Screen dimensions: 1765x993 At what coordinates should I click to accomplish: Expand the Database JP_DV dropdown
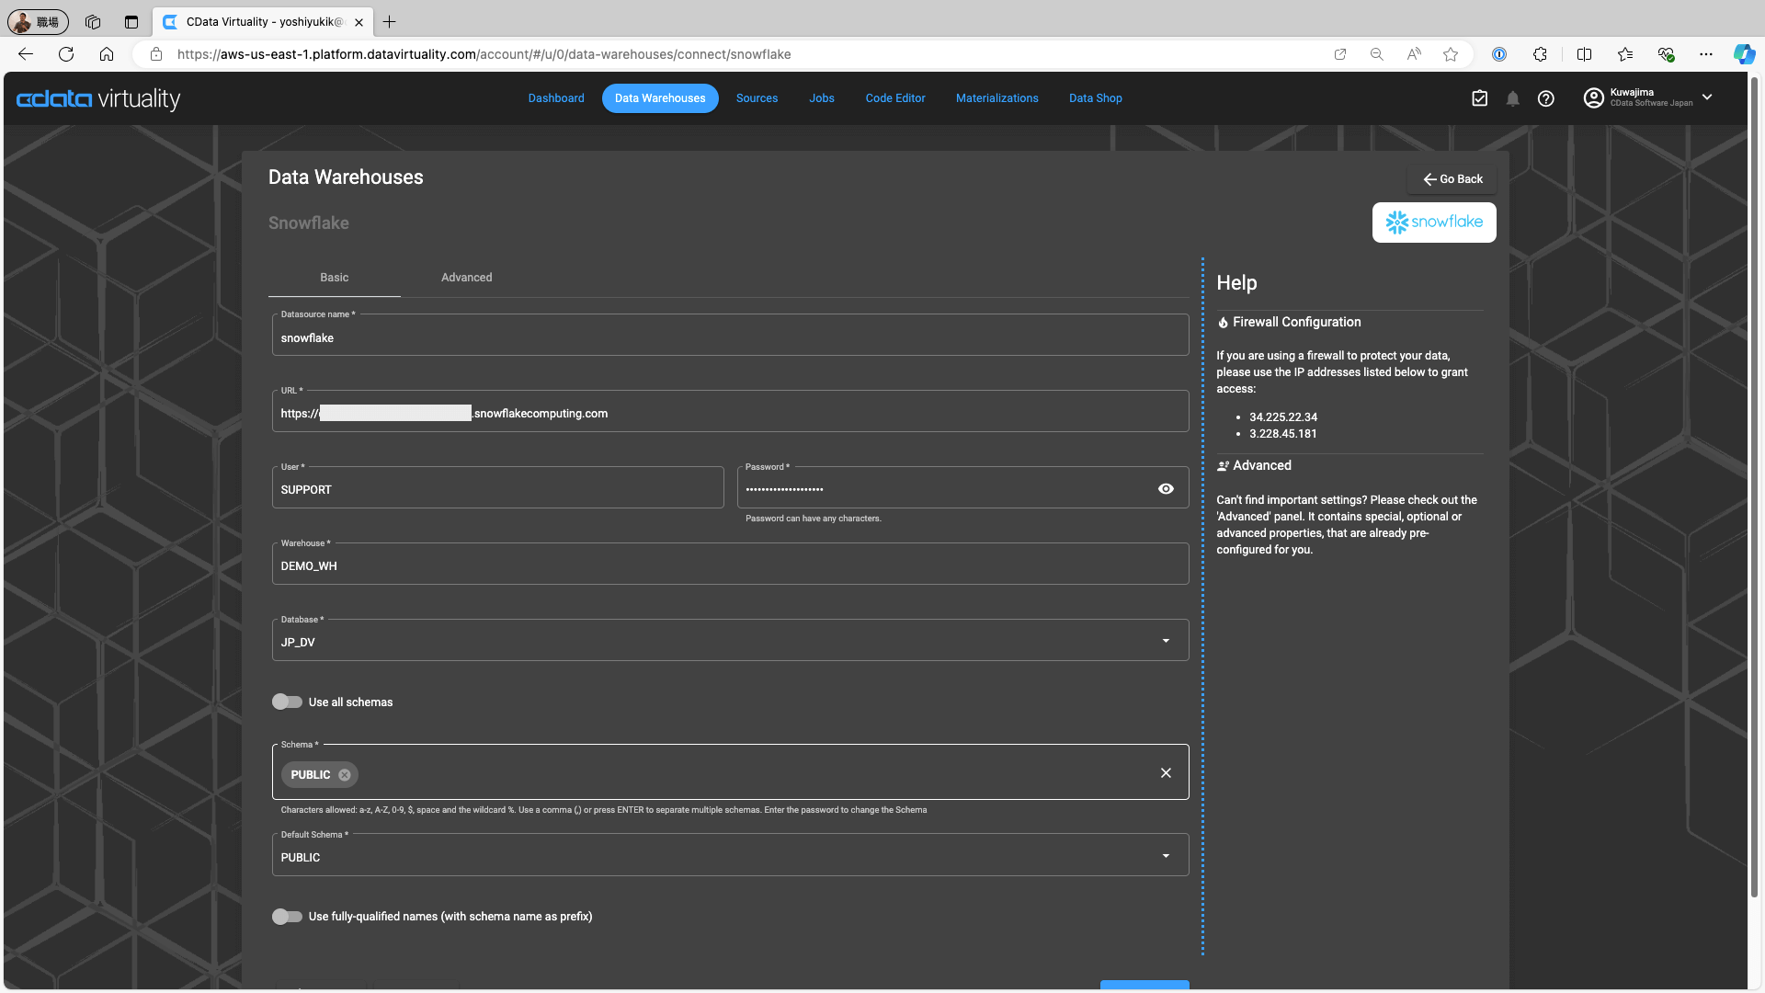tap(1166, 641)
